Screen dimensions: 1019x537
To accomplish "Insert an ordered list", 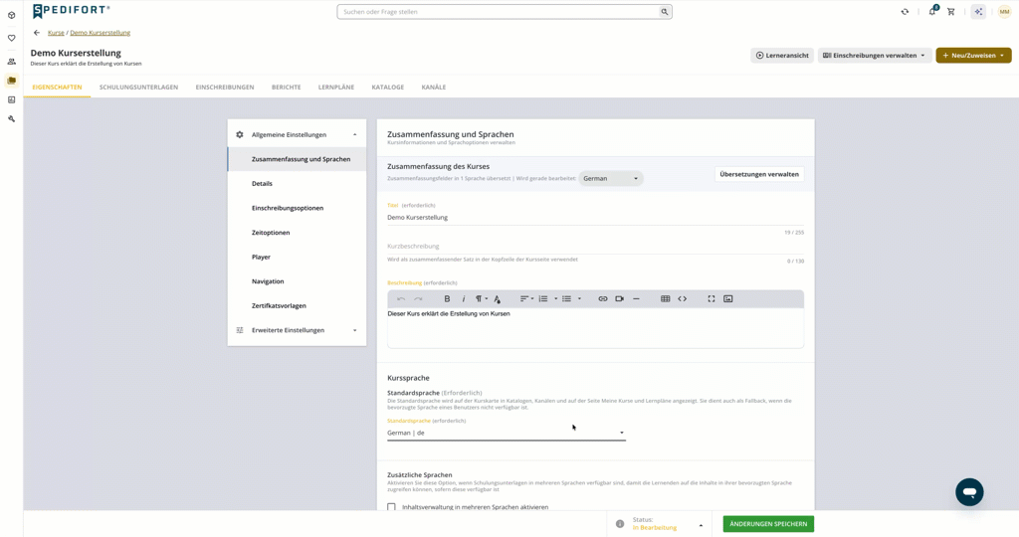I will click(543, 298).
